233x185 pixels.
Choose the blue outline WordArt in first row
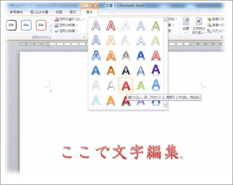pyautogui.click(x=96, y=26)
